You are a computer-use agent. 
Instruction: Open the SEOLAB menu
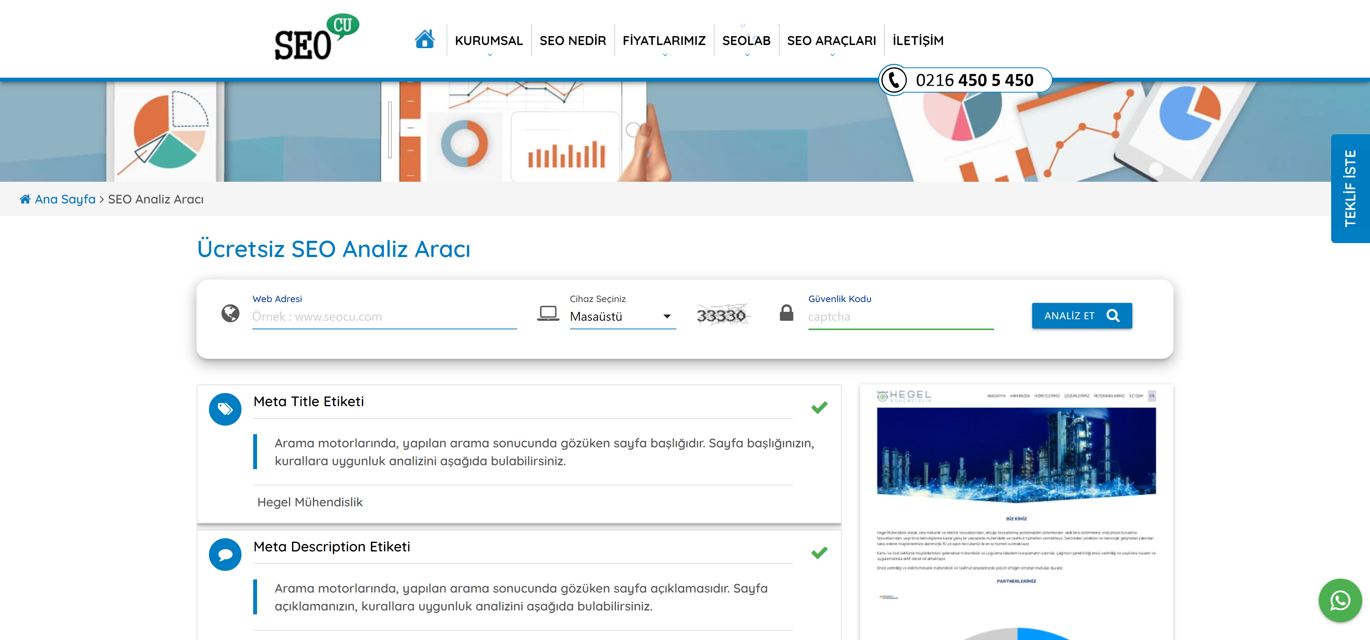tap(746, 40)
